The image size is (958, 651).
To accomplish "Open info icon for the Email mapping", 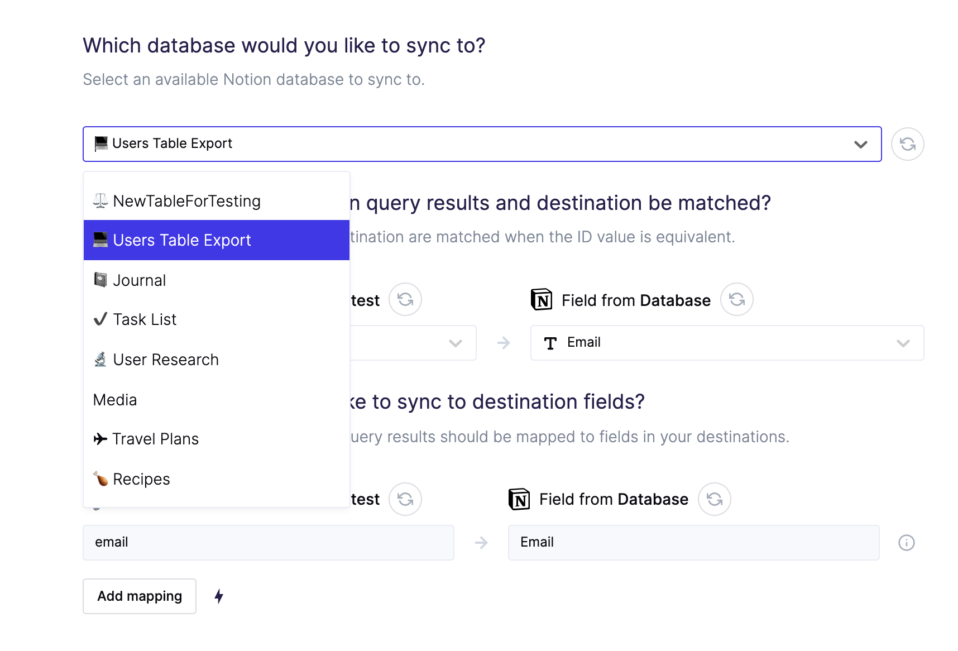I will click(907, 543).
